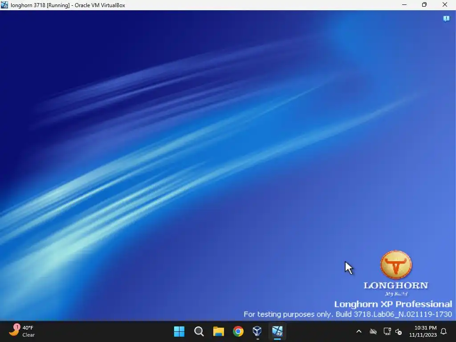456x342 pixels.
Task: Open clock showing 10:31 PM
Action: pos(423,331)
